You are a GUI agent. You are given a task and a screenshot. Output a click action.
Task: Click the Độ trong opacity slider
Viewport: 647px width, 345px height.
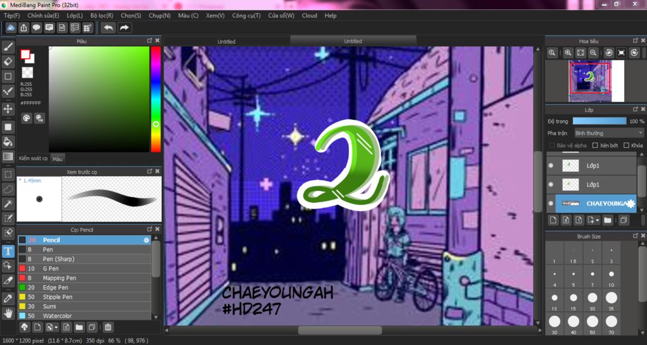point(599,121)
